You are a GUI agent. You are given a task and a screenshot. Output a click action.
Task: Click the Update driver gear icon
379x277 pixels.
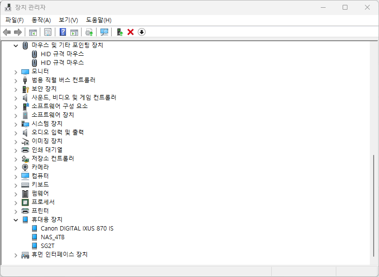point(89,32)
